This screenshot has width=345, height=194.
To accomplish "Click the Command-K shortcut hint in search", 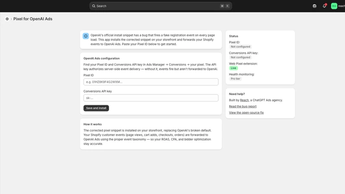I will (x=225, y=6).
